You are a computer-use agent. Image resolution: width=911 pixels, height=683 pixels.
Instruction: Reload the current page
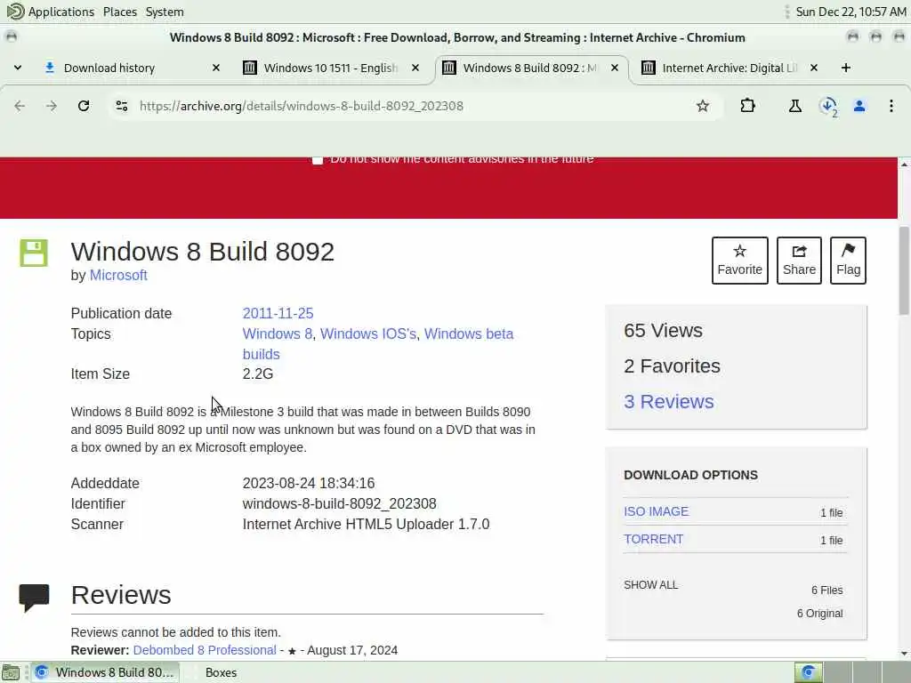[84, 106]
